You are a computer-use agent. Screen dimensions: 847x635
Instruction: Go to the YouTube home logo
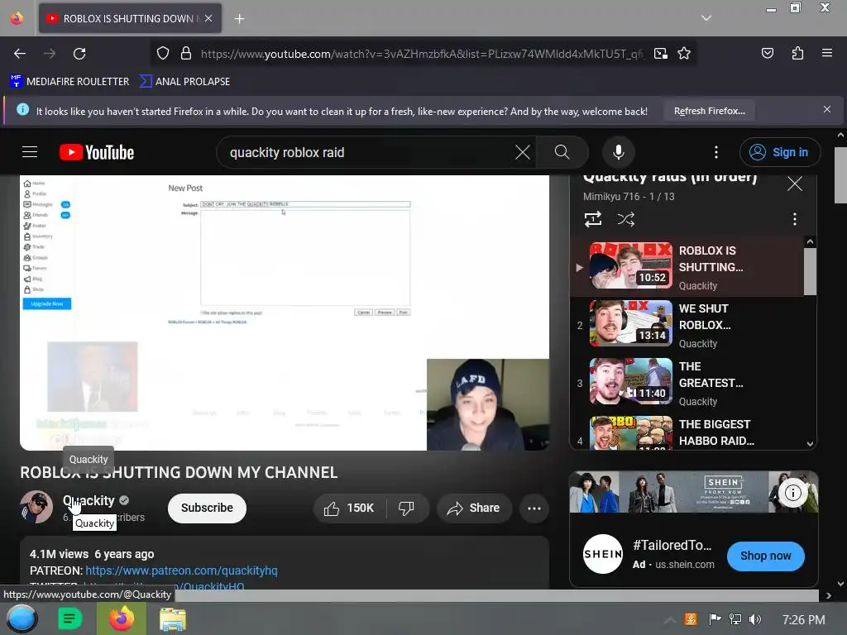click(x=97, y=152)
